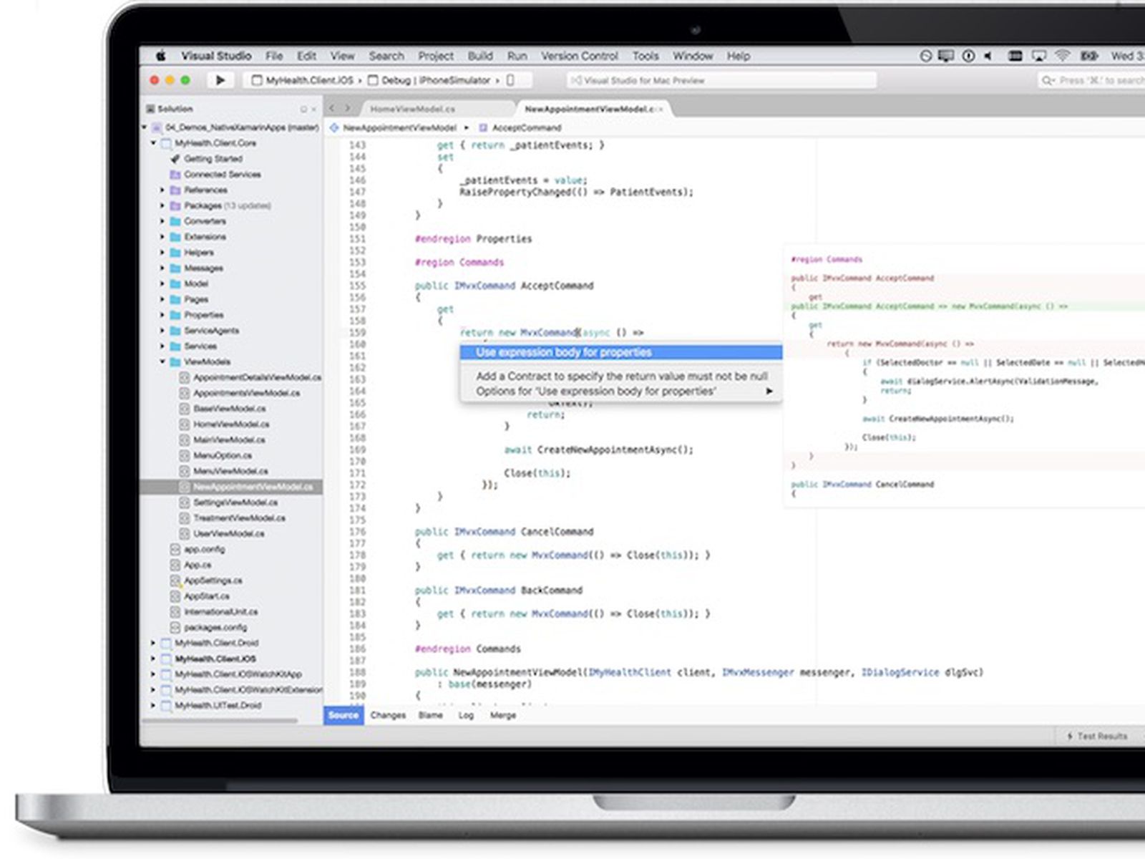Click the navigate back arrow above editor
The height and width of the screenshot is (859, 1145).
332,109
